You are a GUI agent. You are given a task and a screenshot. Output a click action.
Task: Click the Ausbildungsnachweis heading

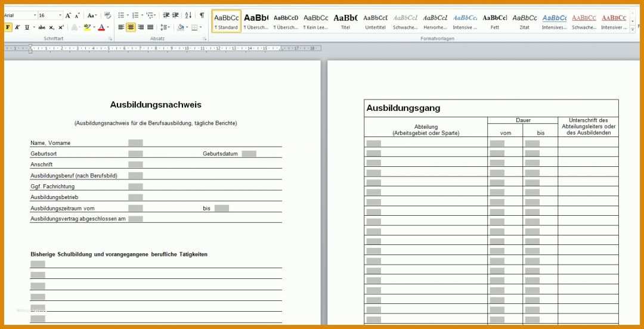156,105
